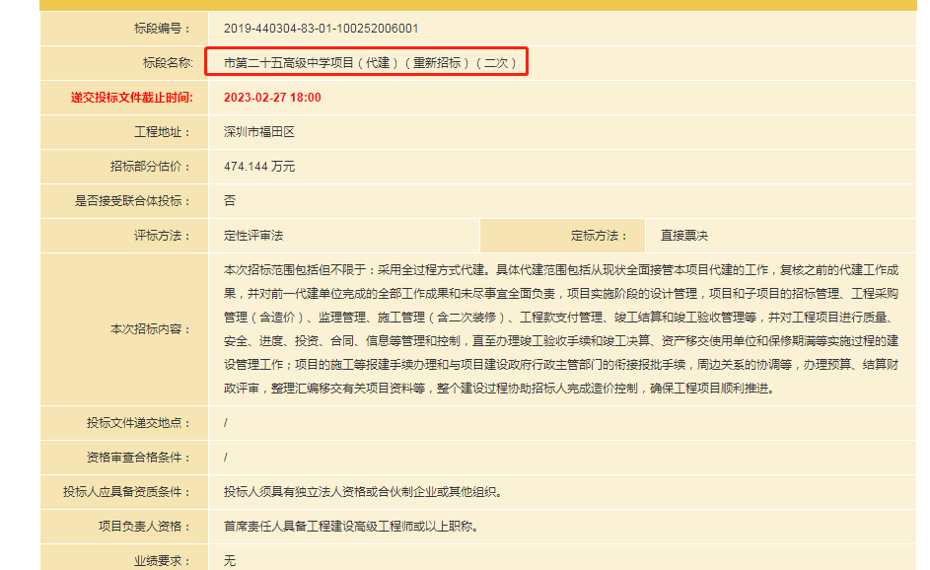Click the 本次招标内容 label

[x=151, y=328]
